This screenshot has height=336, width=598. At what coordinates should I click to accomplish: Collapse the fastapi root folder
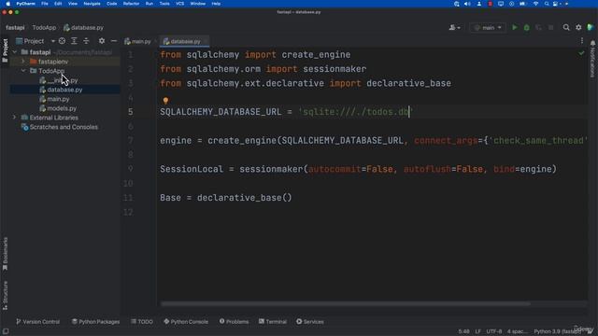point(15,52)
